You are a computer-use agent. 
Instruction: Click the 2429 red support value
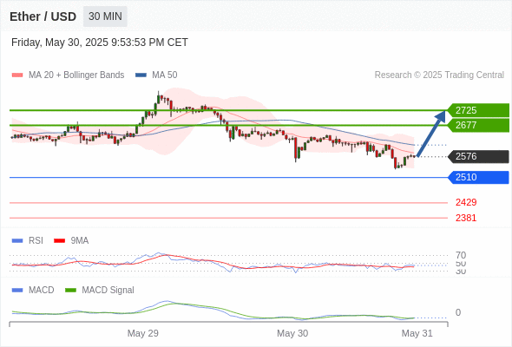click(x=466, y=202)
